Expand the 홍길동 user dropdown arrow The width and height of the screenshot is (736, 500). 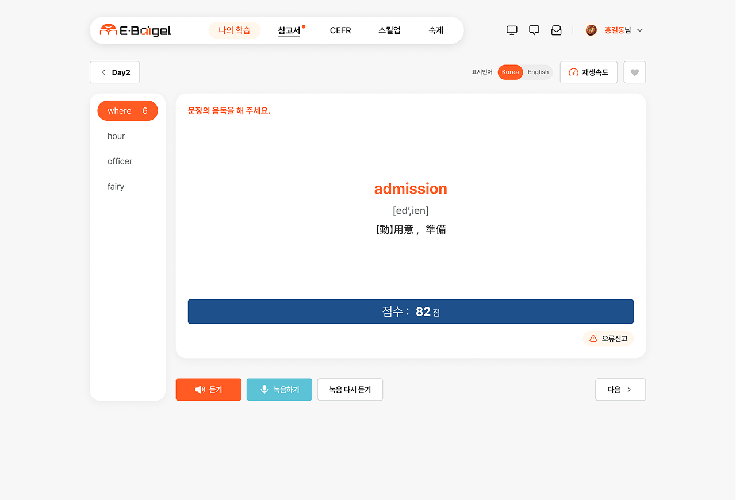[640, 30]
